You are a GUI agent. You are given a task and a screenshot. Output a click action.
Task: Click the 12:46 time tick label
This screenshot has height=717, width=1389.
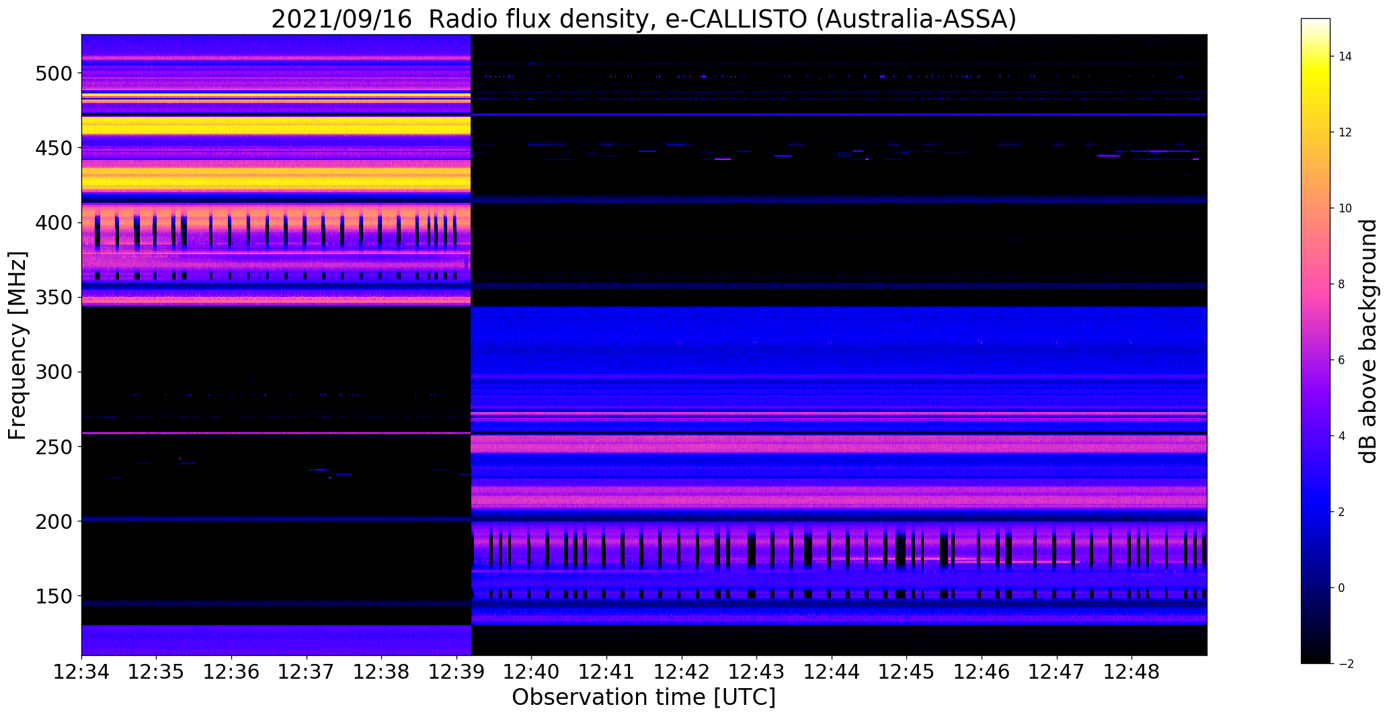982,672
